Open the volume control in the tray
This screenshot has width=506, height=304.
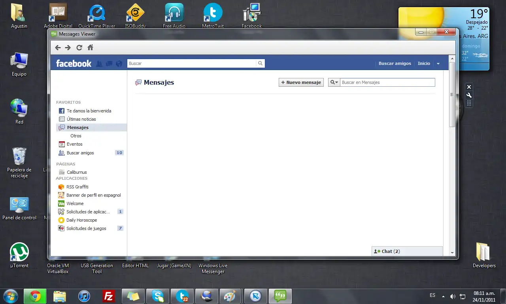(x=453, y=296)
